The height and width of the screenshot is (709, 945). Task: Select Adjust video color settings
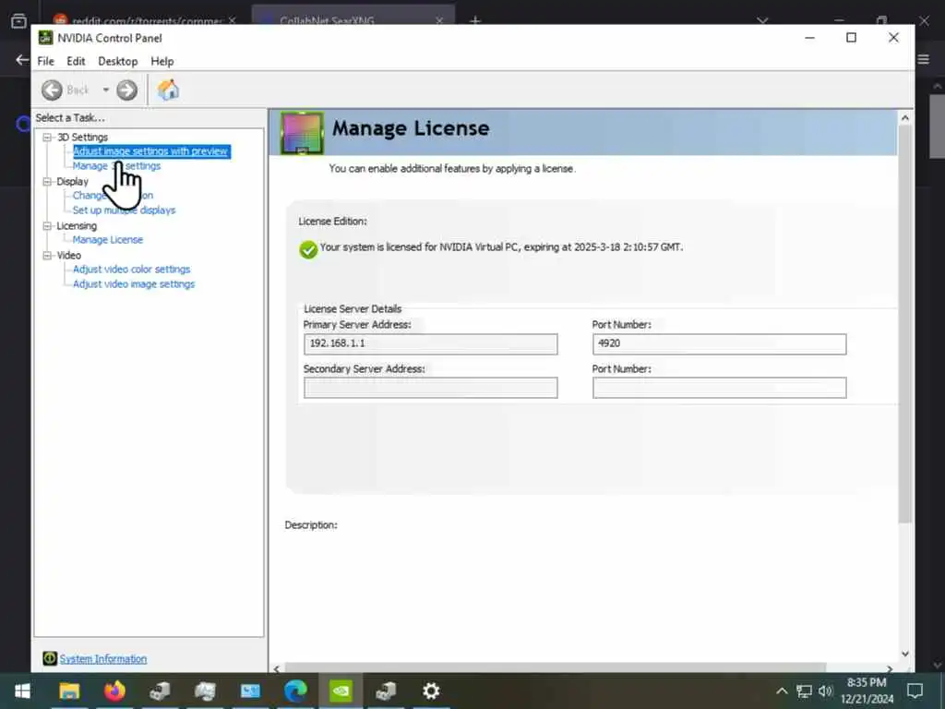[x=131, y=270]
